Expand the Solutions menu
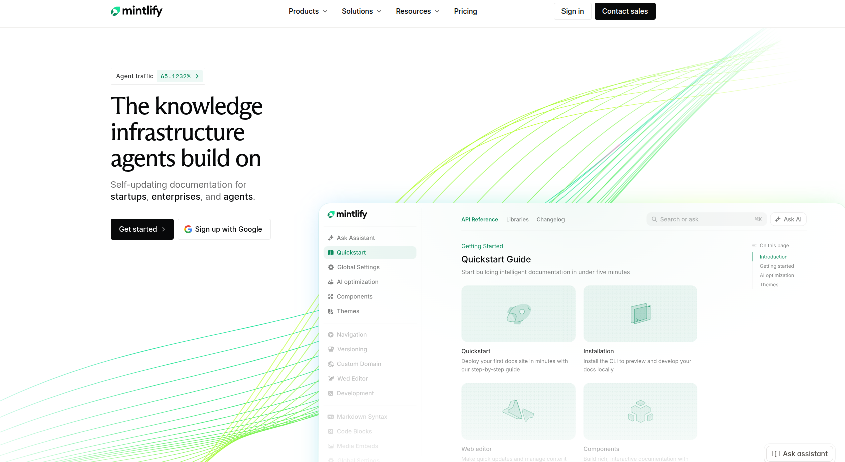The width and height of the screenshot is (845, 462). point(361,11)
